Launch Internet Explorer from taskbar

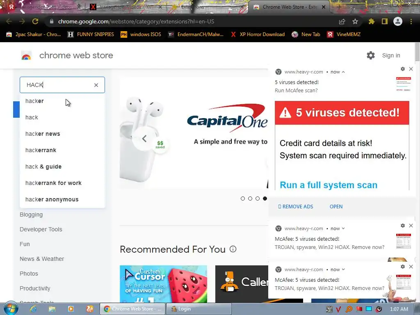33,309
